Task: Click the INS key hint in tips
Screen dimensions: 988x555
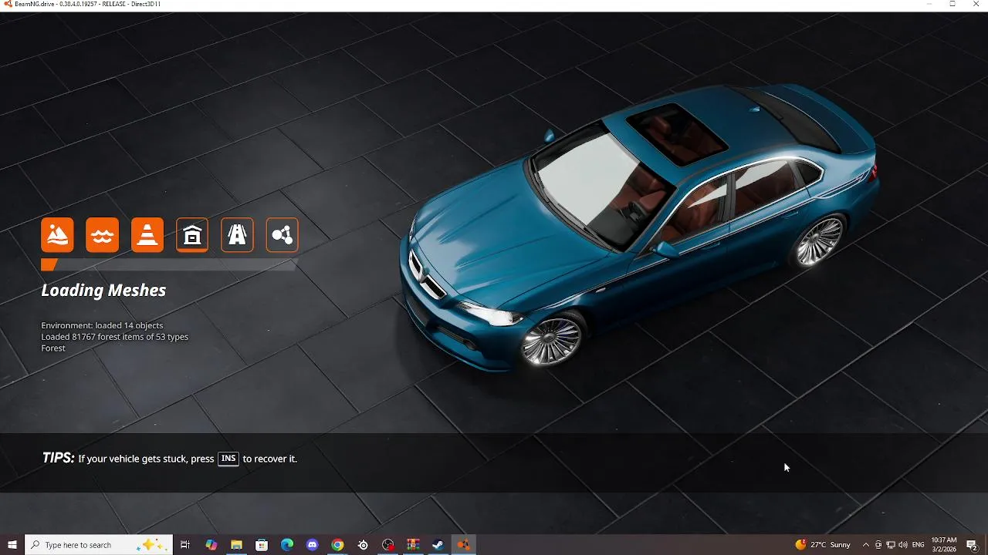Action: [228, 459]
